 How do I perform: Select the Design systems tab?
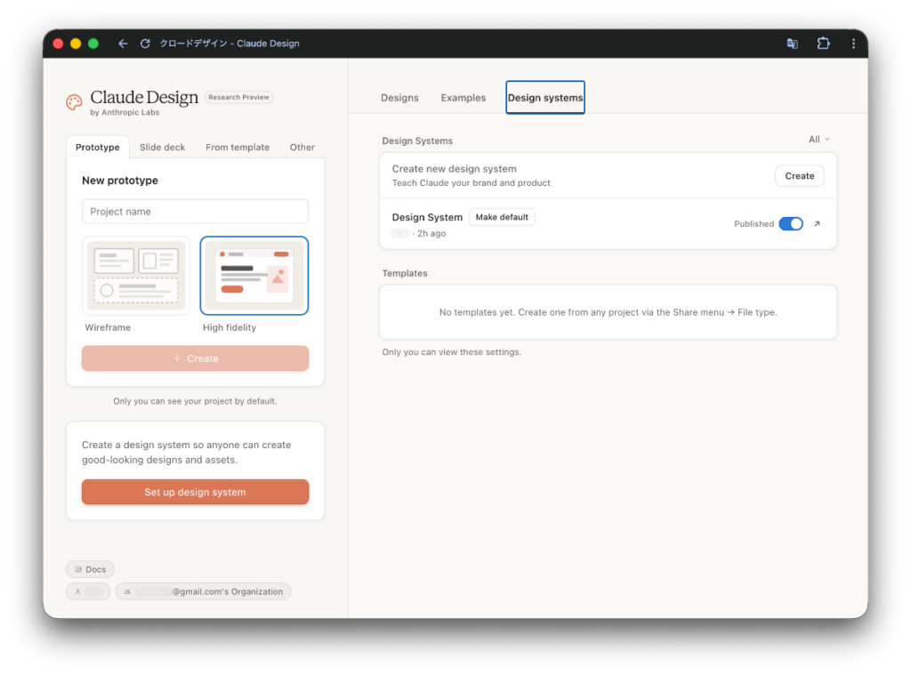pyautogui.click(x=545, y=98)
